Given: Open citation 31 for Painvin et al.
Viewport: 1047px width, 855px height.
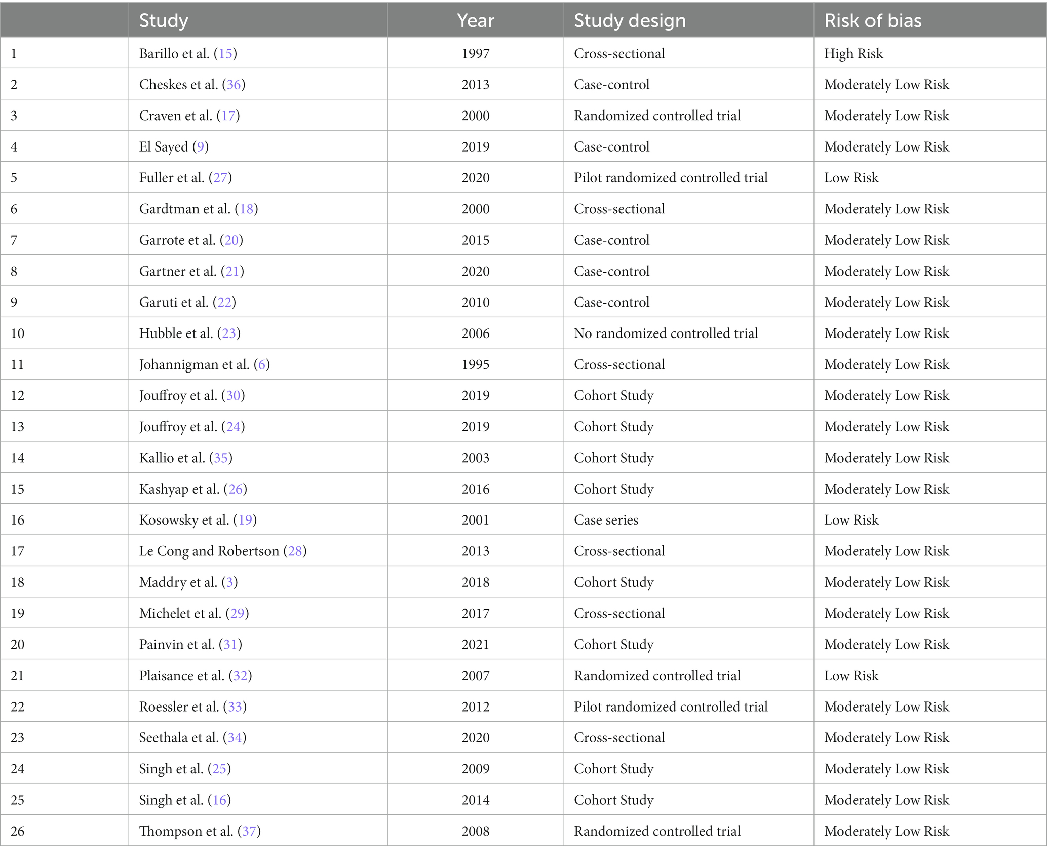Looking at the screenshot, I should point(230,644).
